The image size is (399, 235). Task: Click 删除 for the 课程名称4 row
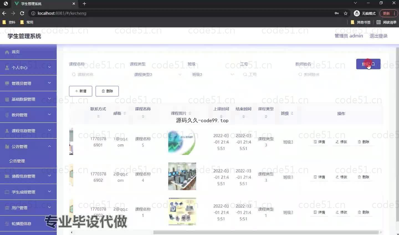click(363, 177)
